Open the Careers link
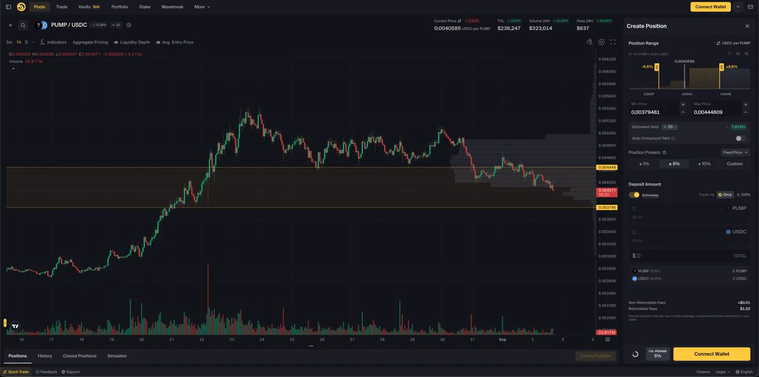This screenshot has width=759, height=377. (x=703, y=372)
